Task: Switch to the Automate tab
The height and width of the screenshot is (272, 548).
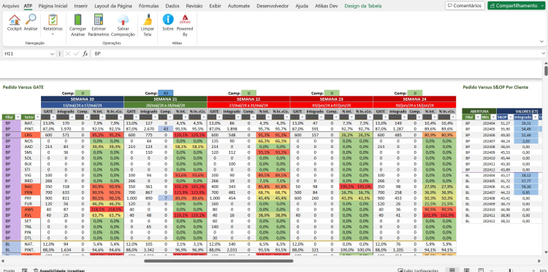Action: [x=239, y=6]
